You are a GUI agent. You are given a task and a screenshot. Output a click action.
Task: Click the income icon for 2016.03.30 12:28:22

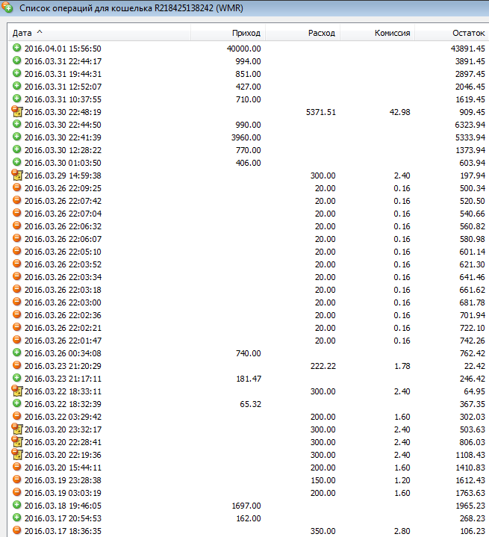(16, 149)
